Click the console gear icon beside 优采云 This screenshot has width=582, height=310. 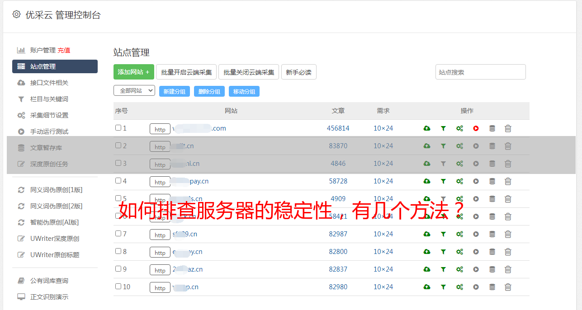[16, 14]
